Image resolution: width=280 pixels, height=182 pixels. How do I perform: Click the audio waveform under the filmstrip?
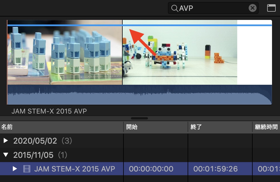pyautogui.click(x=140, y=95)
